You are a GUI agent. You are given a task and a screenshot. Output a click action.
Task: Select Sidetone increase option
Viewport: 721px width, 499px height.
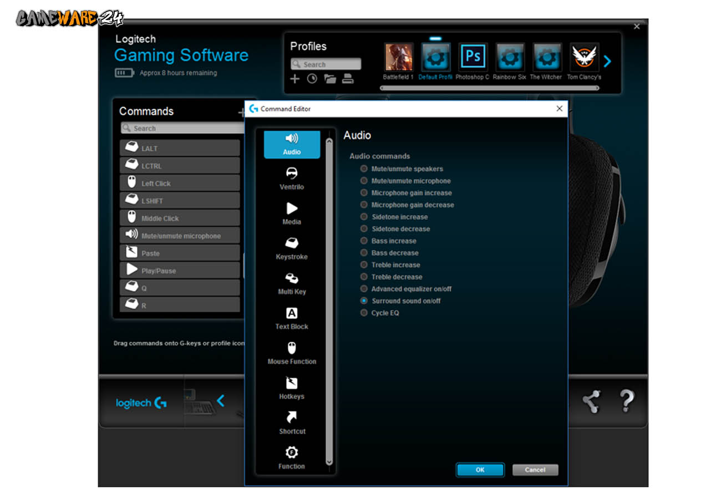[x=364, y=217]
